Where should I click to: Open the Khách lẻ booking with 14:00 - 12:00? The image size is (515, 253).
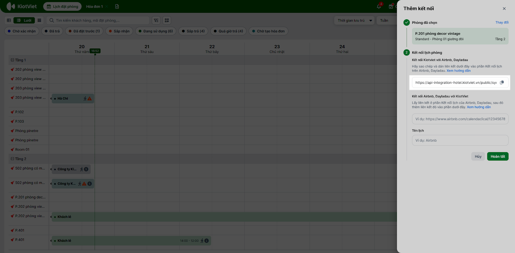point(131,241)
